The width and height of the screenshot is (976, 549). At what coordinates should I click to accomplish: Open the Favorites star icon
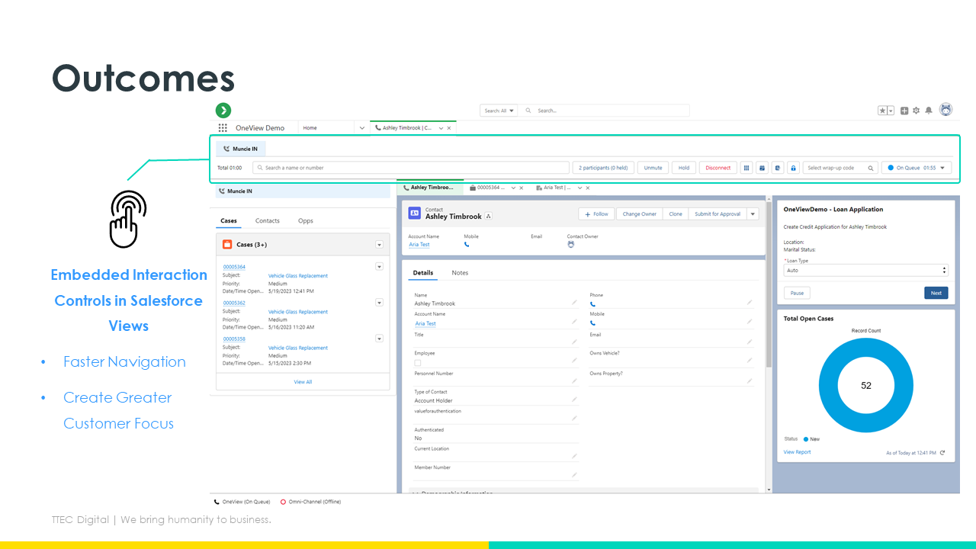tap(882, 111)
